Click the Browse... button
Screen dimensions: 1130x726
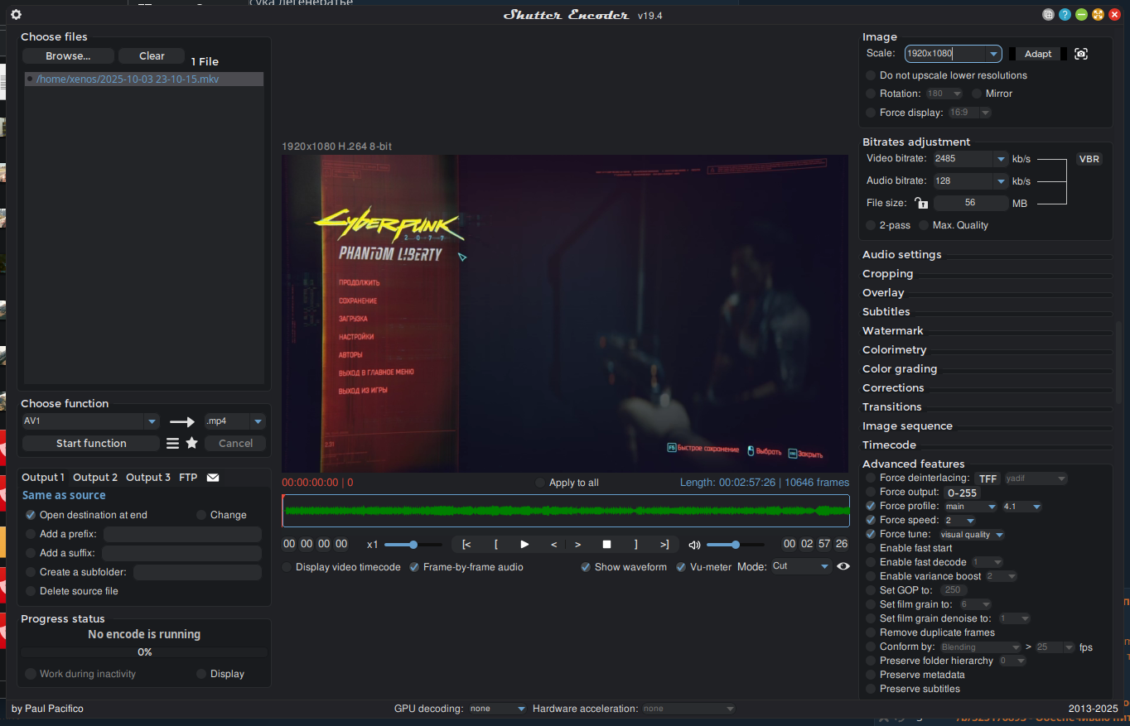68,56
